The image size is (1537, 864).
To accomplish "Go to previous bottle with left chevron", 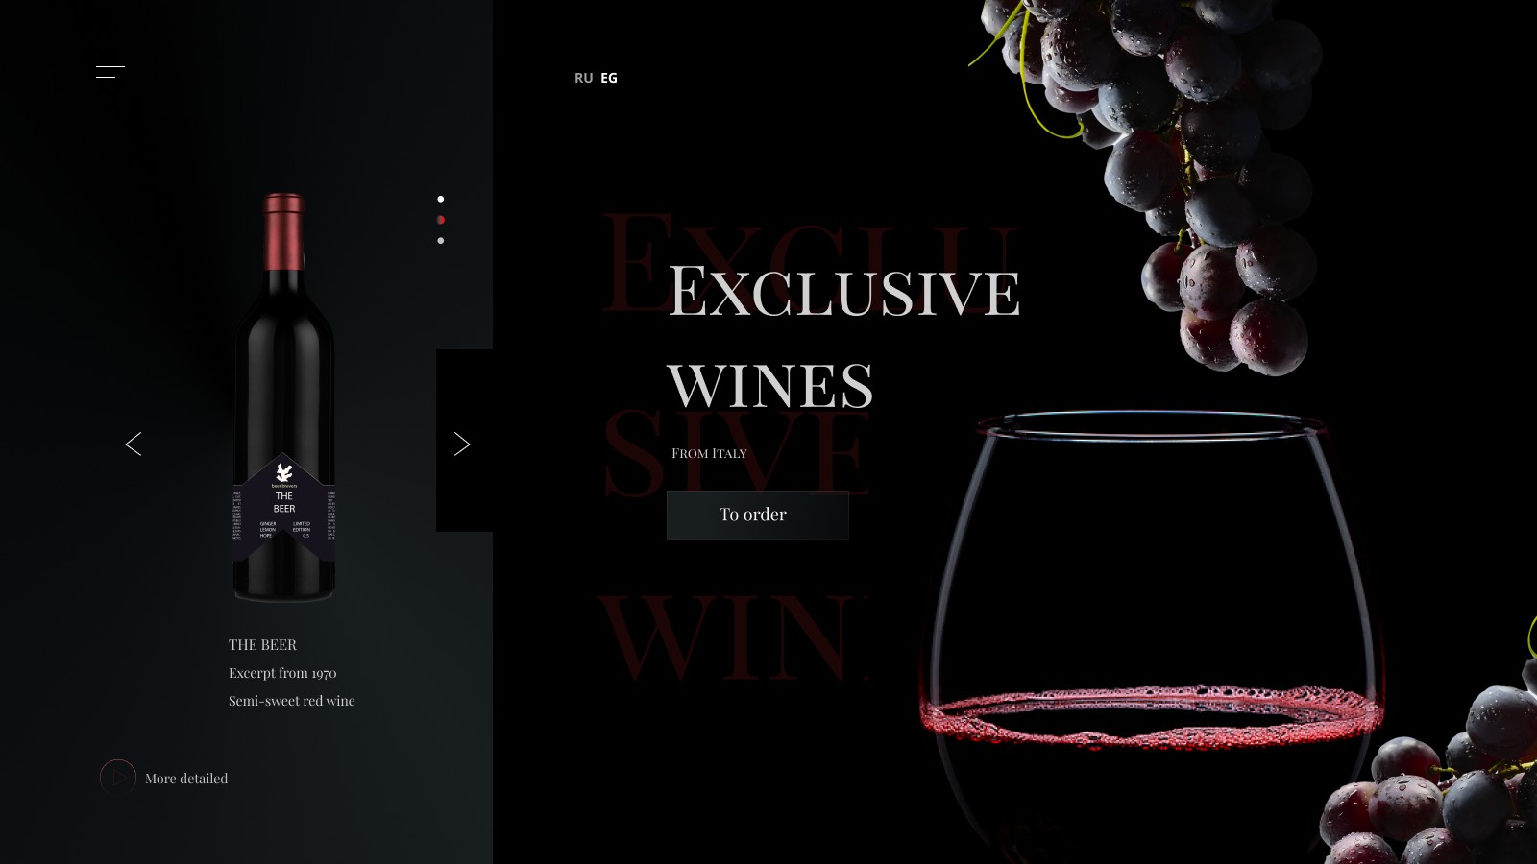I will [134, 444].
